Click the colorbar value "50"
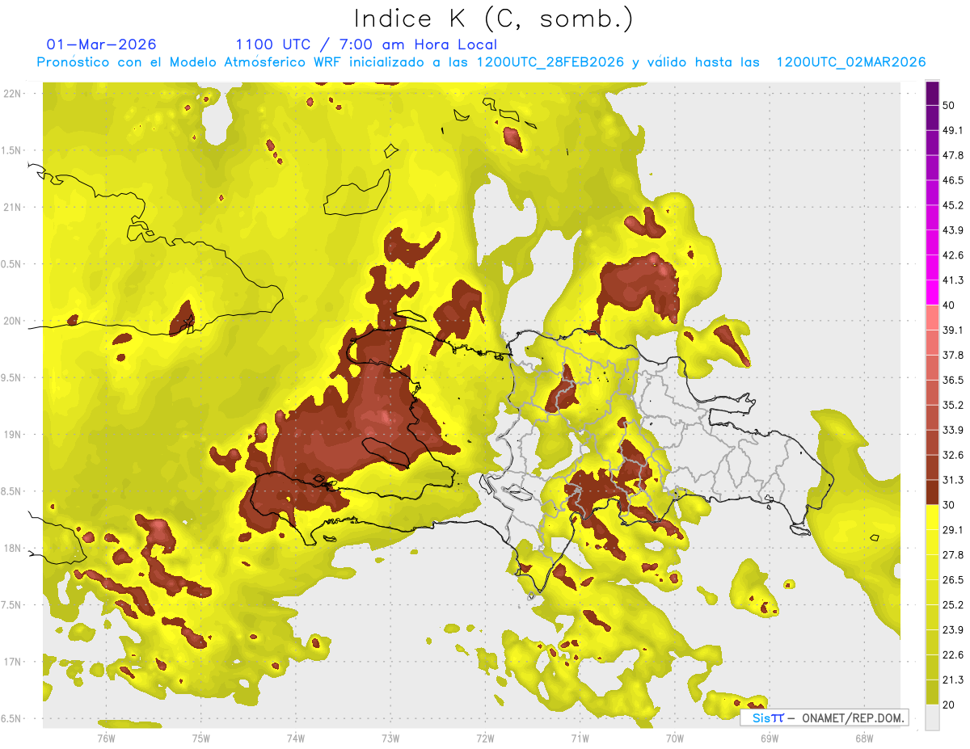Screen dimensions: 970x749 (950, 105)
